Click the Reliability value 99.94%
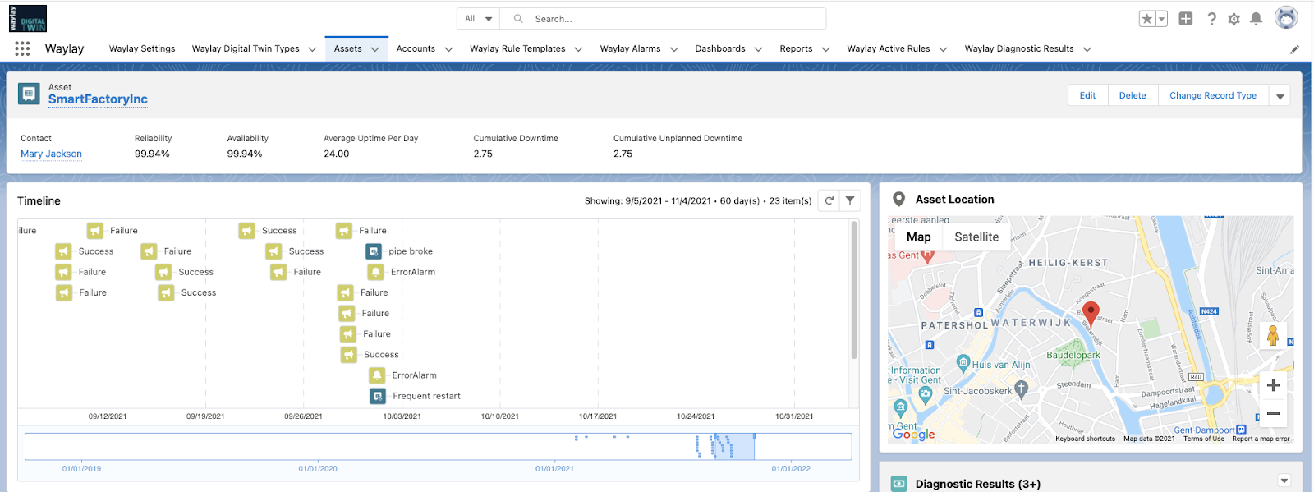Screen dimensions: 1314x492 152,154
